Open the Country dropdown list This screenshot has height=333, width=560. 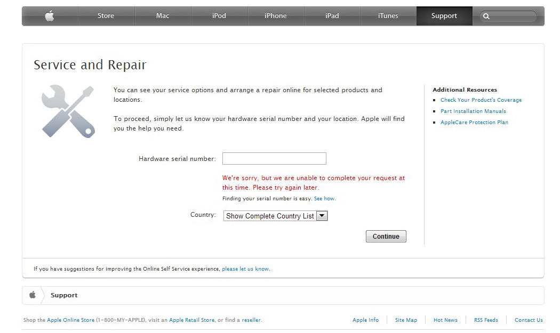(275, 216)
